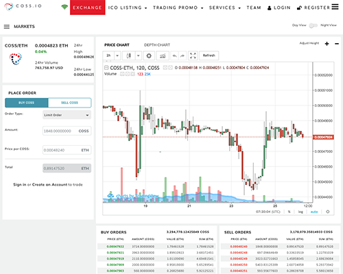Increase chart height with plus icon
This screenshot has width=343, height=274.
point(327,44)
